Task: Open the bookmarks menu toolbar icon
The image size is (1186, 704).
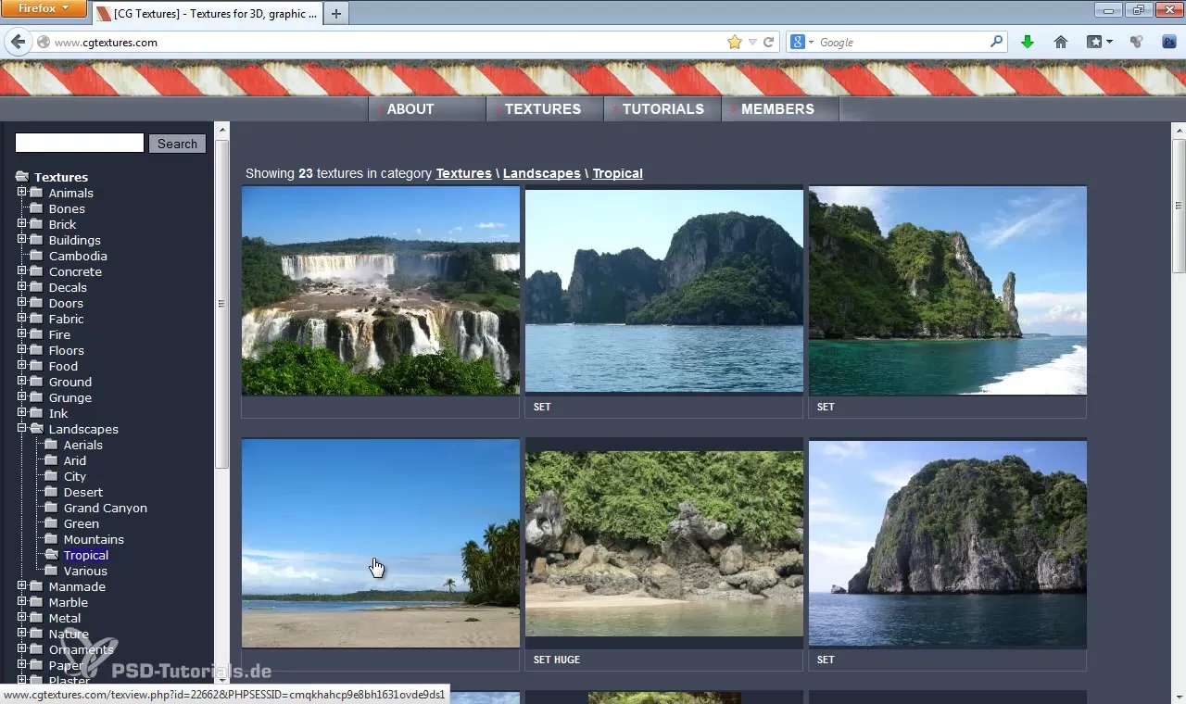Action: 1099,42
